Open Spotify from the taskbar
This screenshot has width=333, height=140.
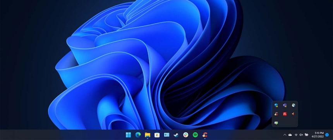click(195, 135)
